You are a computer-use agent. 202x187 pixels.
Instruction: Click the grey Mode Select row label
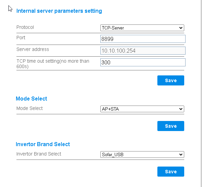(30, 108)
